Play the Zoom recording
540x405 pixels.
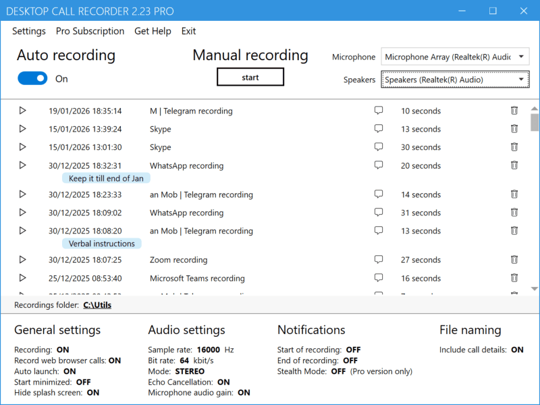[22, 259]
